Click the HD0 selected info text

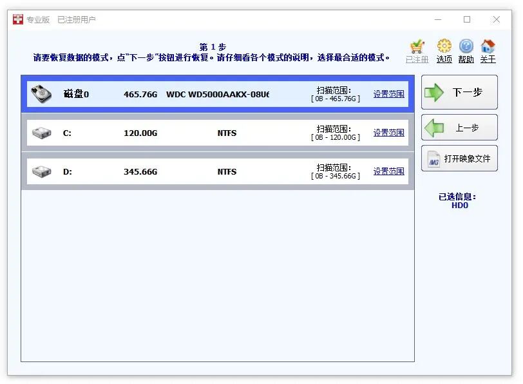click(460, 206)
